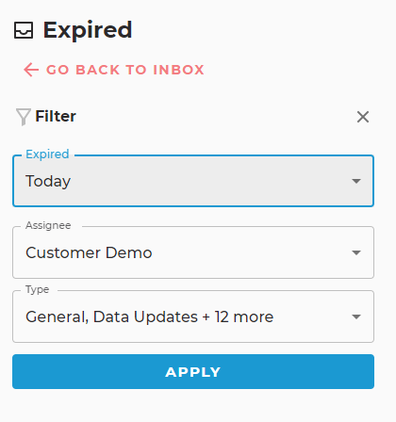The image size is (396, 422).
Task: Click the Filter heading text
Action: pyautogui.click(x=56, y=116)
